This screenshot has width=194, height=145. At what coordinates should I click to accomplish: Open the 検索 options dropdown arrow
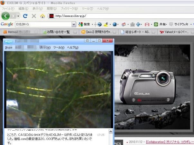(92, 24)
